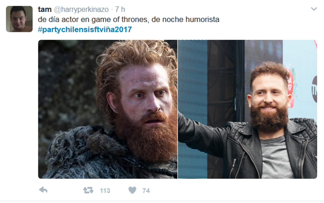This screenshot has height=203, width=324.
Task: Like the tweet with the heart icon
Action: click(132, 190)
